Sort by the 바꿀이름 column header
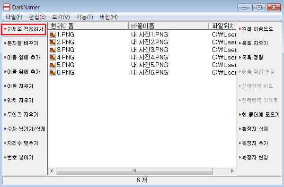284x187 pixels. point(169,26)
